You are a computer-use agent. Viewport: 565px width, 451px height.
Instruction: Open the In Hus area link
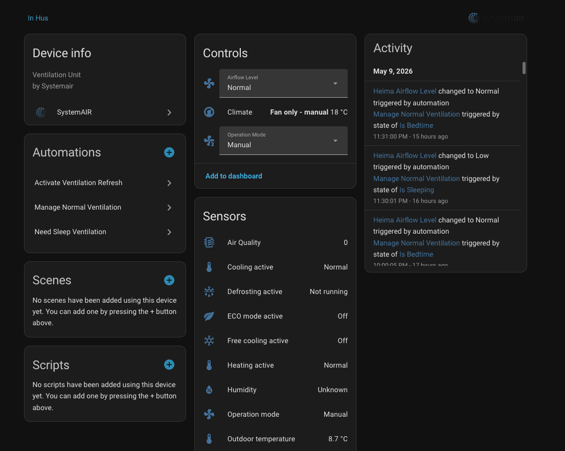[38, 18]
